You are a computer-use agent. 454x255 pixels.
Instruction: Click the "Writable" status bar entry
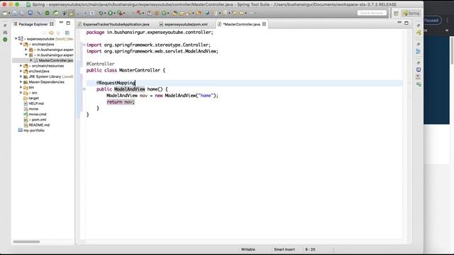pos(248,249)
